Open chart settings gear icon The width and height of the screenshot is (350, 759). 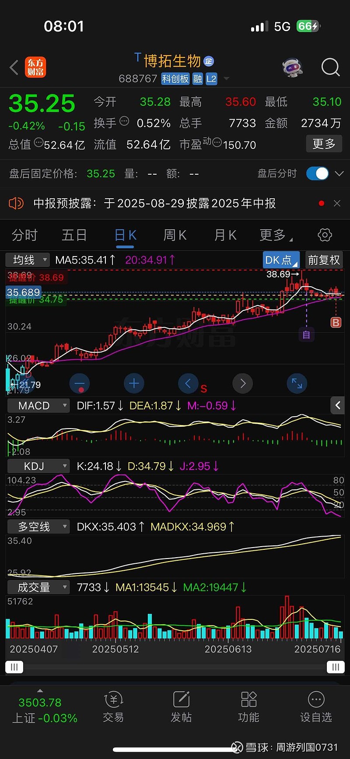(x=325, y=235)
